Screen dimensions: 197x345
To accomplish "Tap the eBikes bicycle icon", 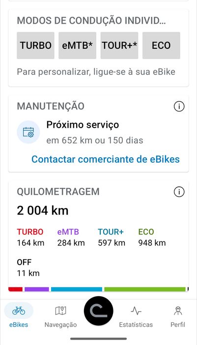I will point(19,310).
